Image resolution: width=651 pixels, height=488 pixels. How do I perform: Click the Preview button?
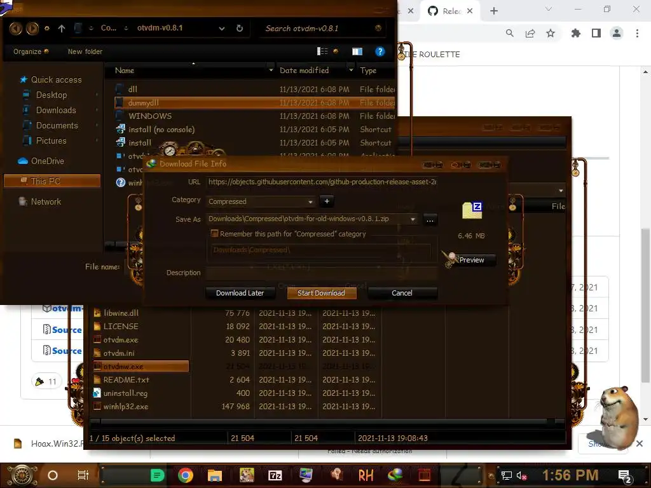click(x=472, y=260)
